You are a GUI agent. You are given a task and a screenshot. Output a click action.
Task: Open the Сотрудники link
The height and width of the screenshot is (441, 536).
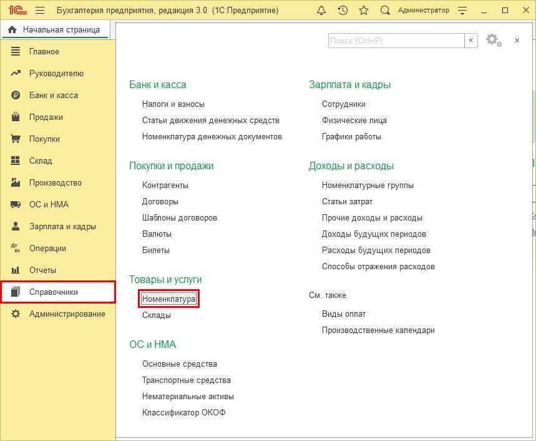point(344,104)
